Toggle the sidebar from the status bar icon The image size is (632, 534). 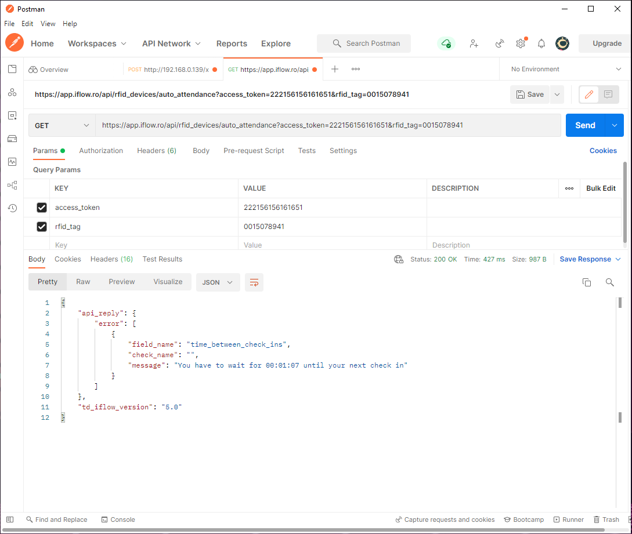point(10,520)
